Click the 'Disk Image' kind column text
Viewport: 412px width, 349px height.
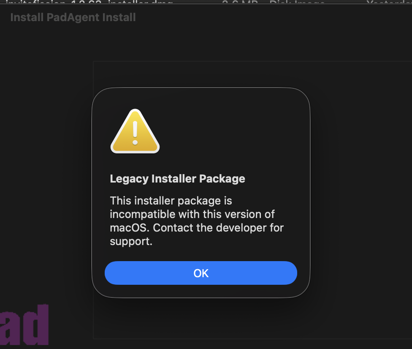[297, 2]
